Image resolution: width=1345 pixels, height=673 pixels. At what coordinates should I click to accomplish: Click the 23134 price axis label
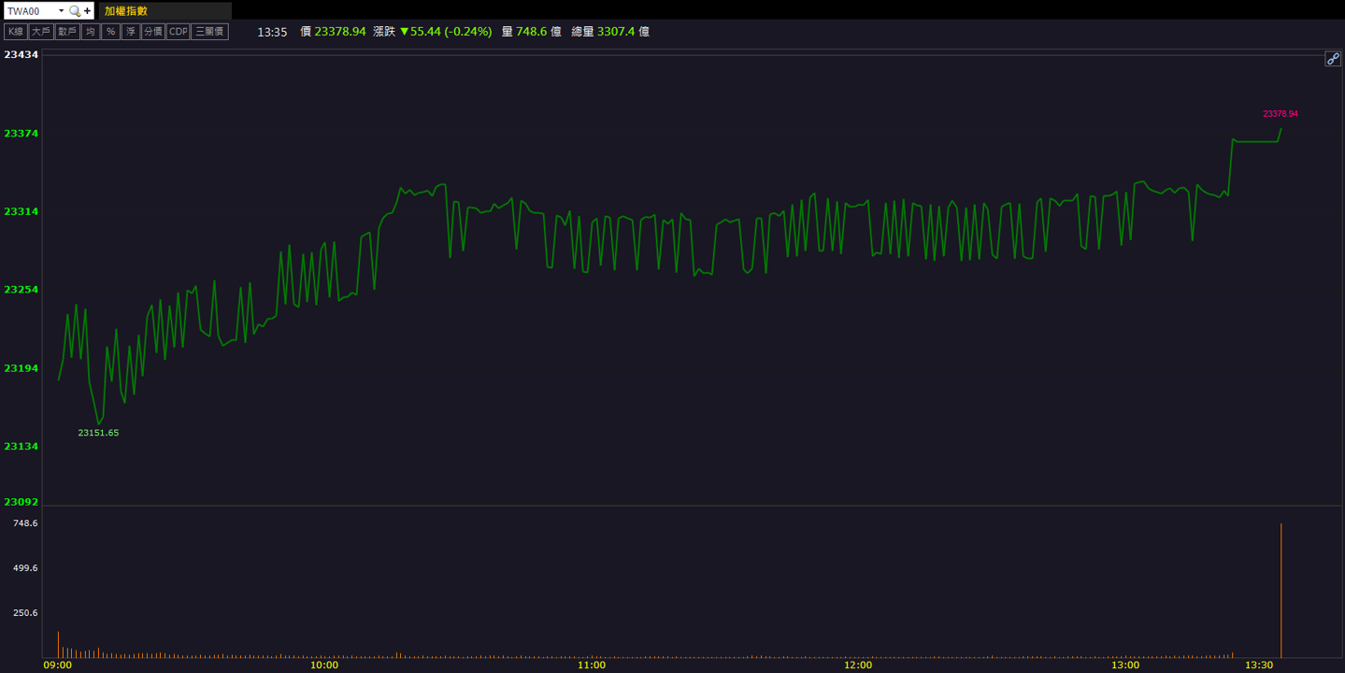pos(21,447)
